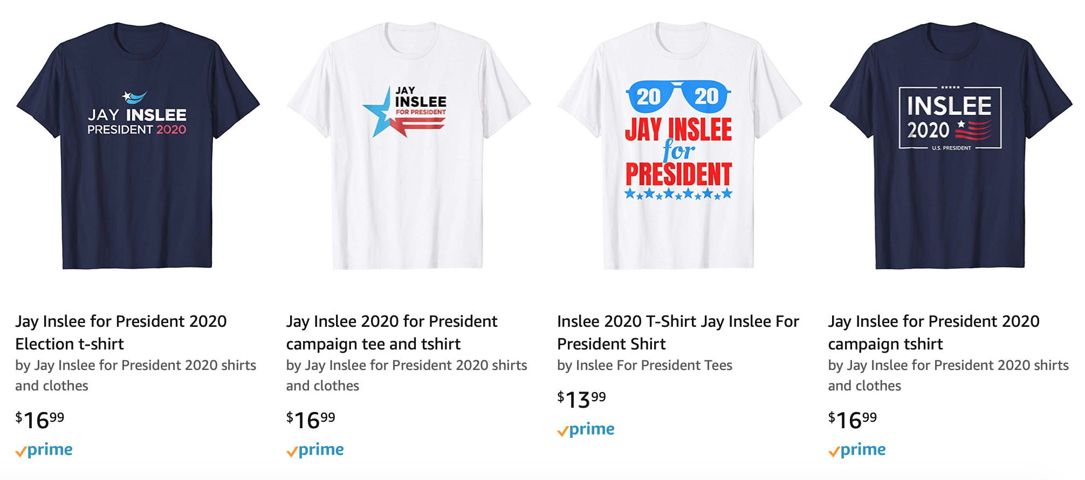The width and height of the screenshot is (1085, 480).
Task: Open the navy Inslee 2020 U.S. President shirt image
Action: click(951, 146)
